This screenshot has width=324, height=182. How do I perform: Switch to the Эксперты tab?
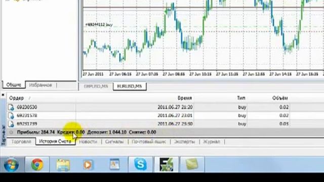click(184, 142)
